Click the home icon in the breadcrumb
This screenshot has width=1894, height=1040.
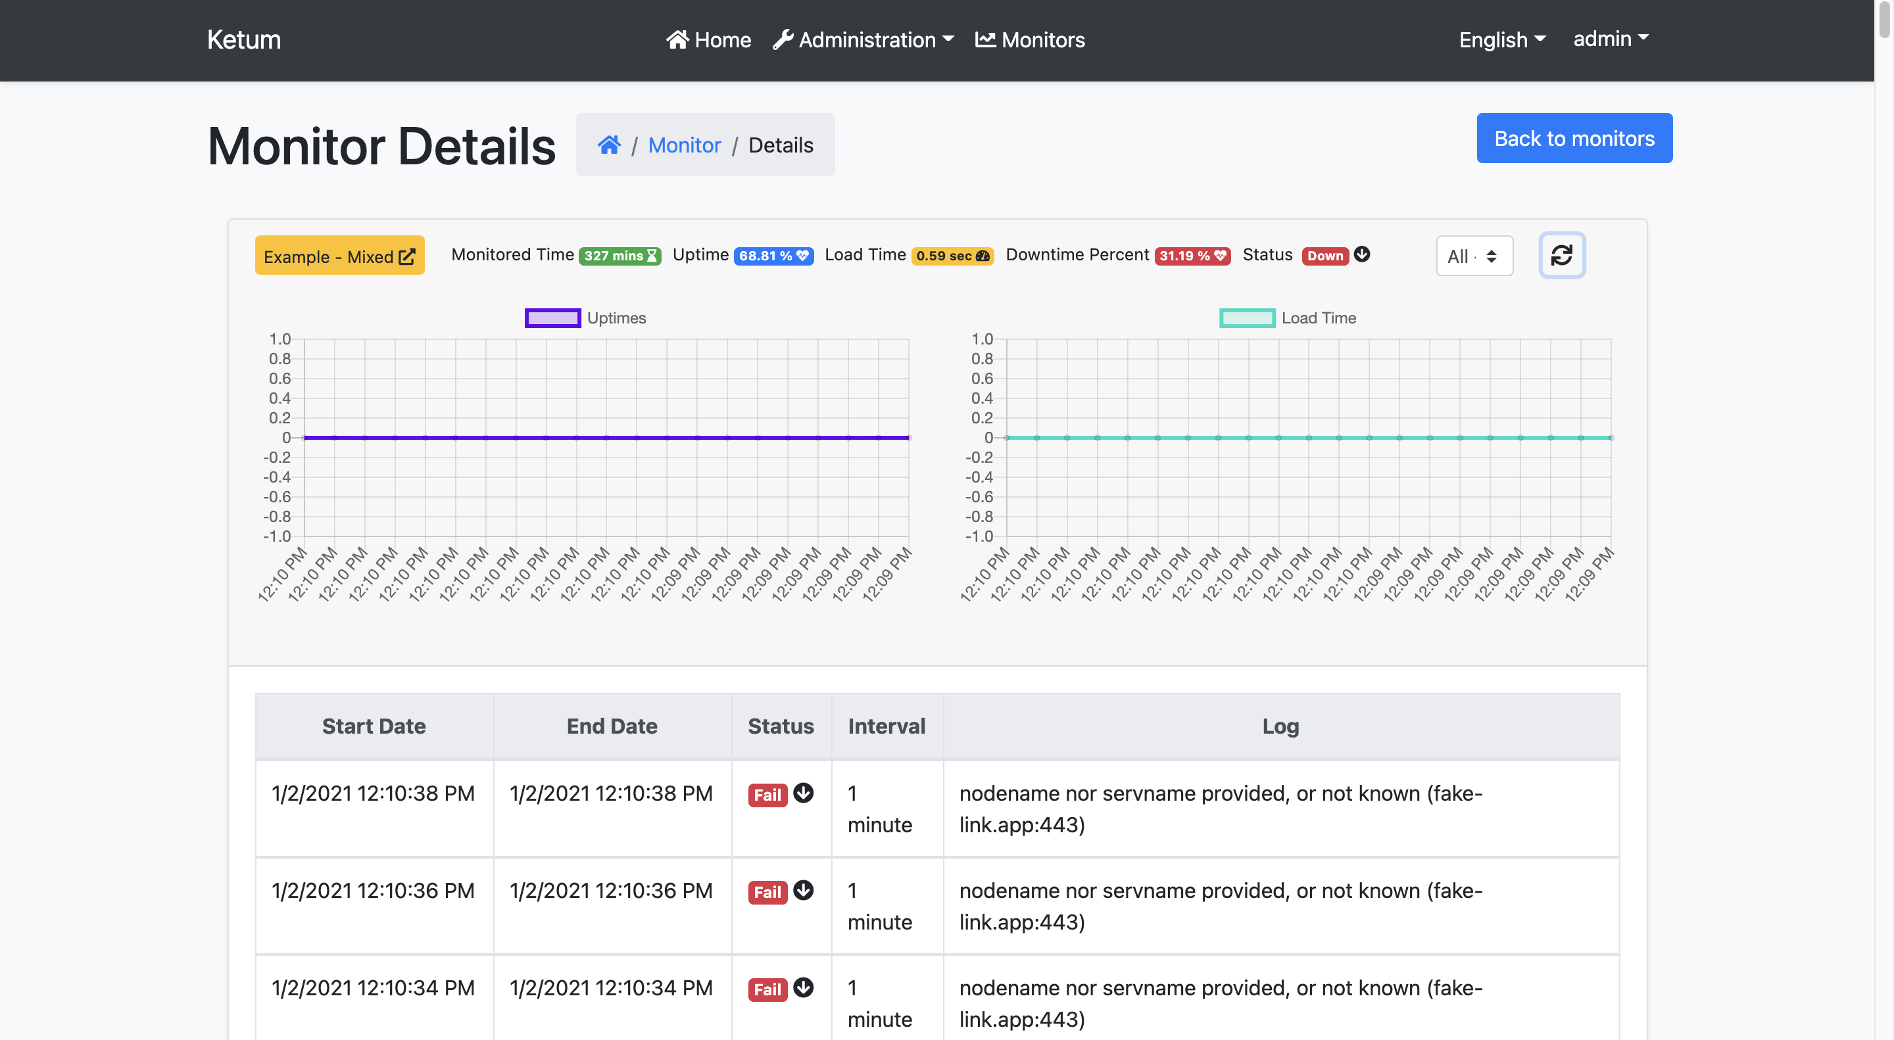click(x=609, y=144)
